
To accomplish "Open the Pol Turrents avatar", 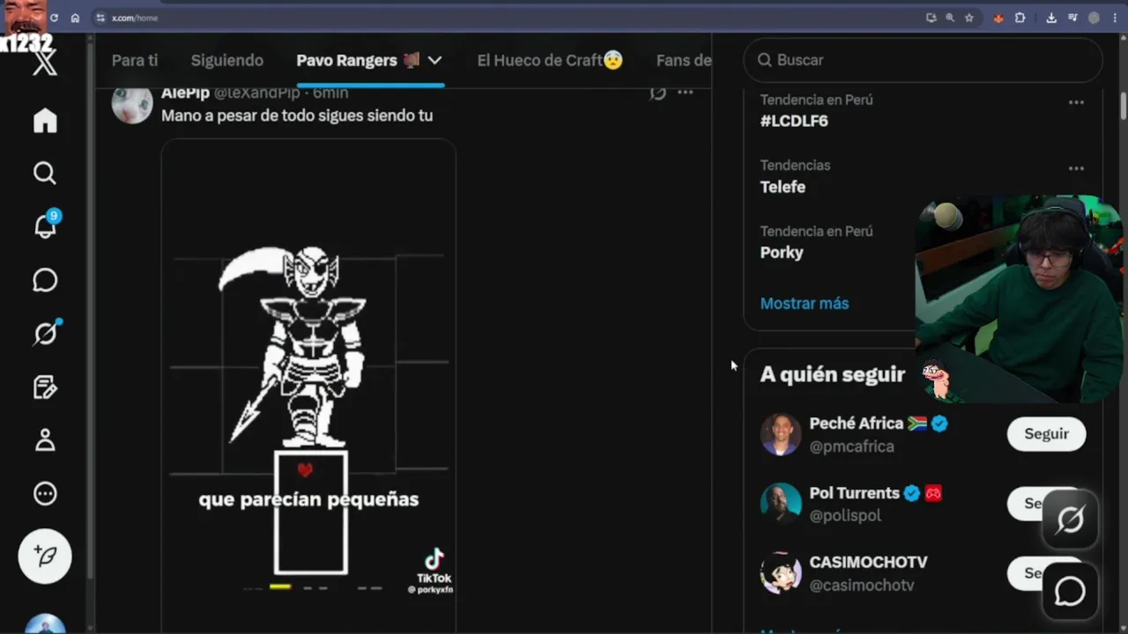I will pyautogui.click(x=781, y=504).
